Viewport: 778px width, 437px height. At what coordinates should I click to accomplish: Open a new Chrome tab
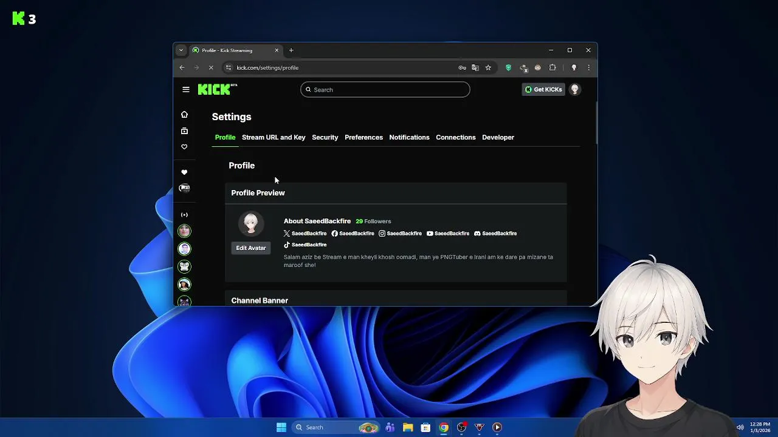(x=291, y=50)
